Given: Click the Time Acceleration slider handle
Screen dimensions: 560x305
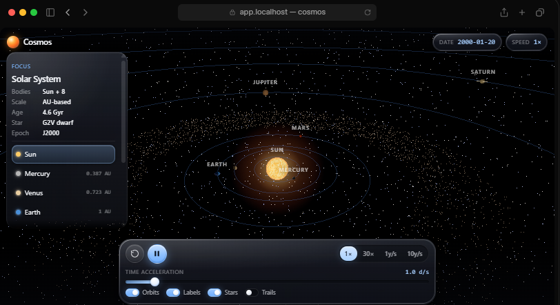Looking at the screenshot, I should (x=154, y=282).
